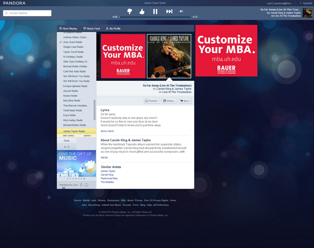
Task: Open the Music Feed tab
Action: coord(92,28)
